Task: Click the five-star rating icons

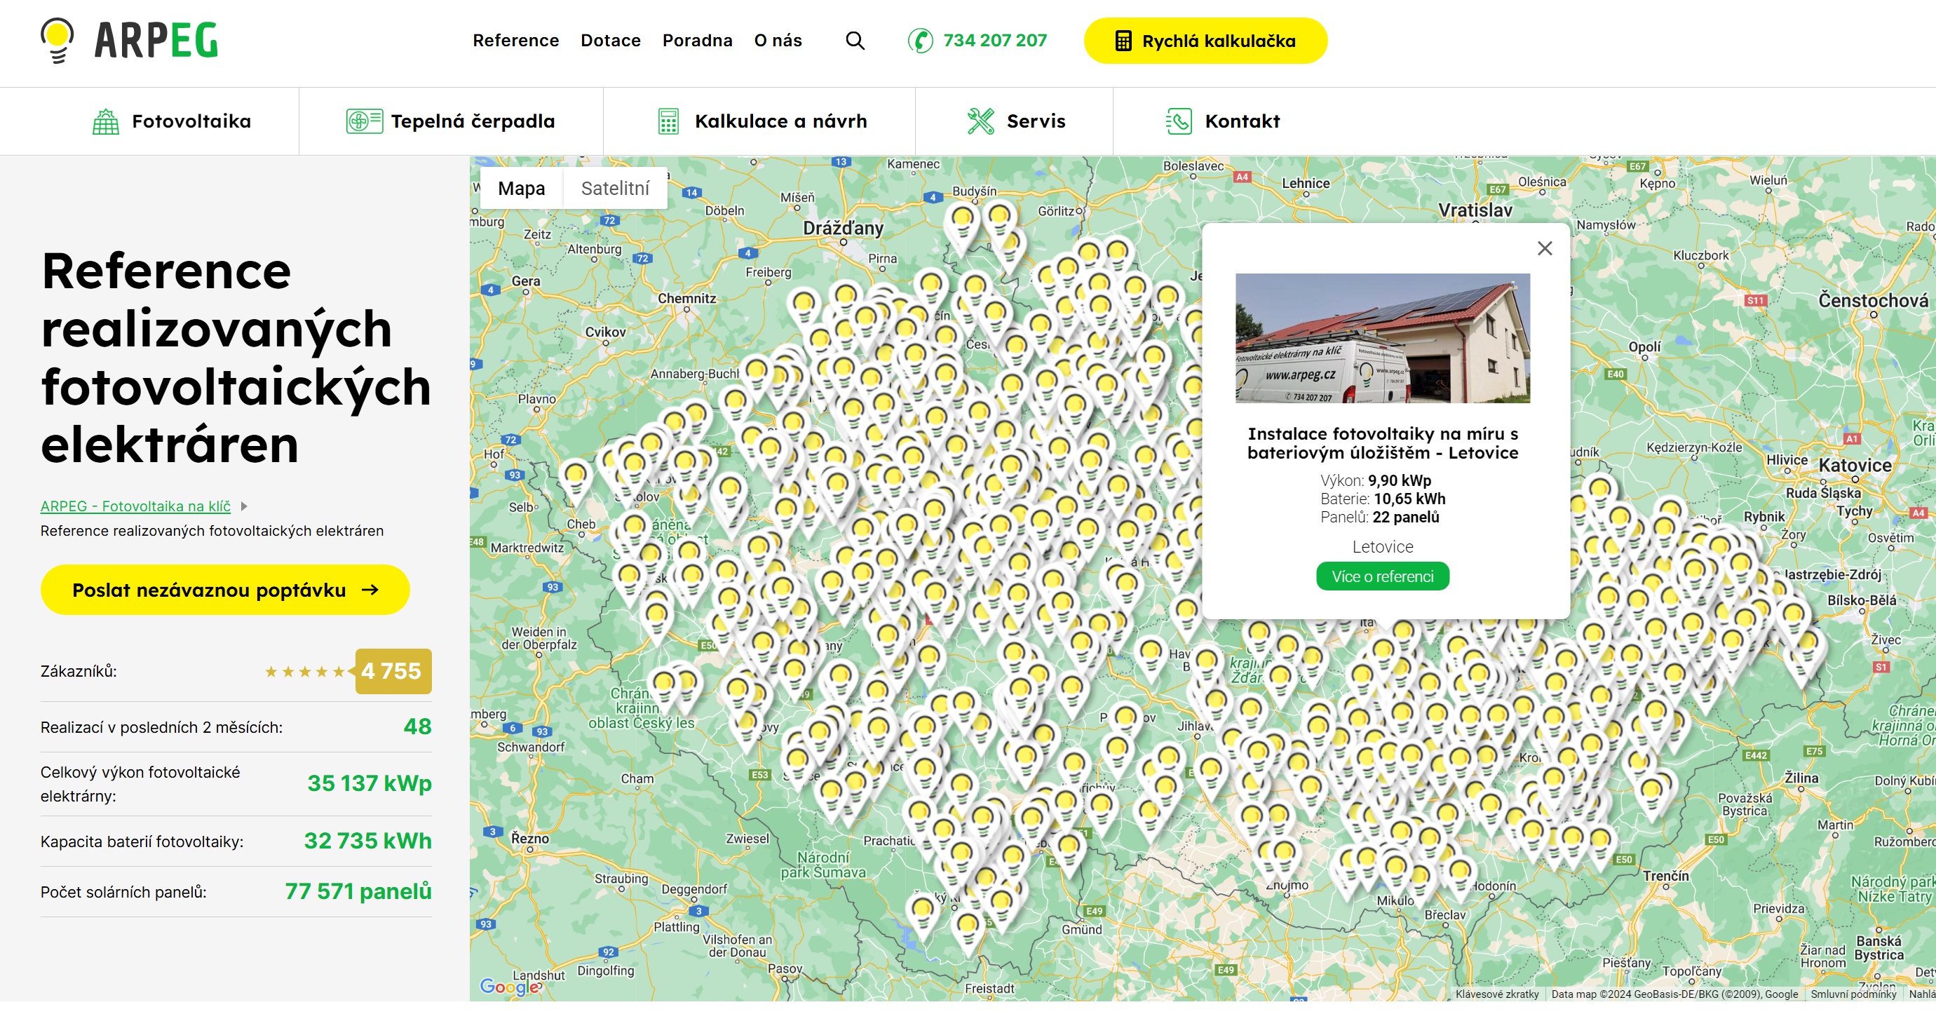Action: click(x=304, y=671)
